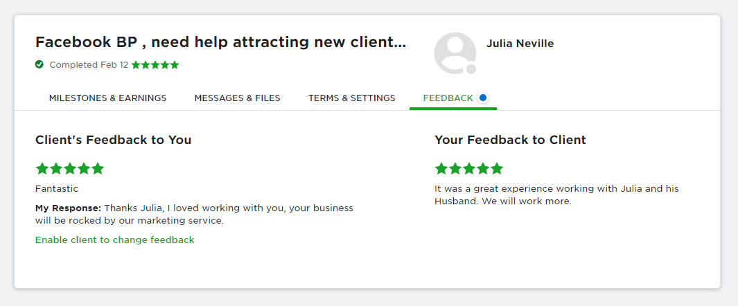The width and height of the screenshot is (738, 306).
Task: Open Julia Neville's profile avatar
Action: pos(455,53)
